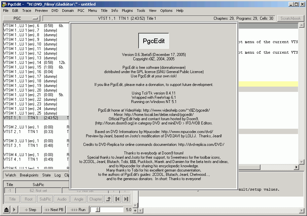Image resolution: width=307 pixels, height=216 pixels.
Task: Select VTSM 3, LU 1 (en), 1 row
Action: pyautogui.click(x=36, y=141)
